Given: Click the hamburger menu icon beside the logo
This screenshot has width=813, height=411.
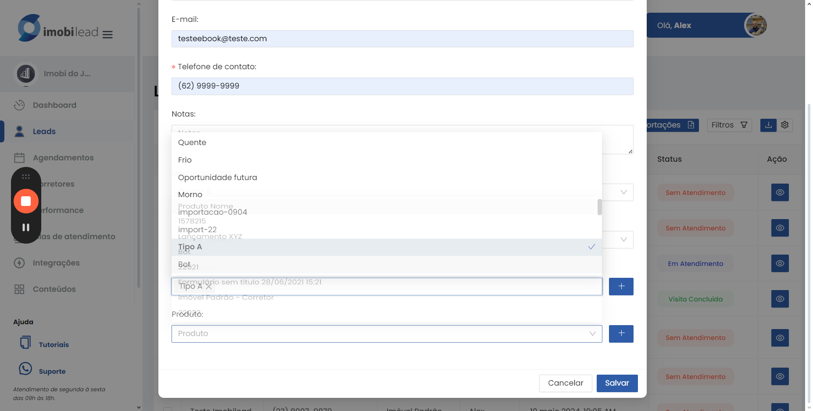Looking at the screenshot, I should tap(107, 35).
